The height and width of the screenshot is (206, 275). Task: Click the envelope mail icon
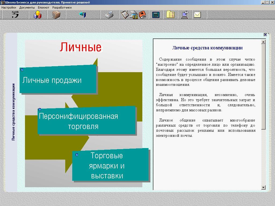click(197, 15)
